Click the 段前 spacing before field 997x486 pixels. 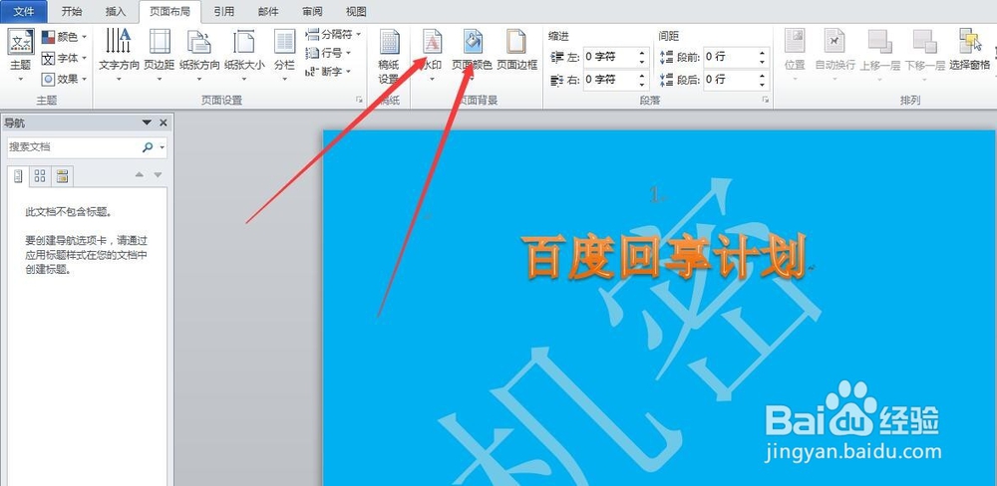[x=730, y=57]
